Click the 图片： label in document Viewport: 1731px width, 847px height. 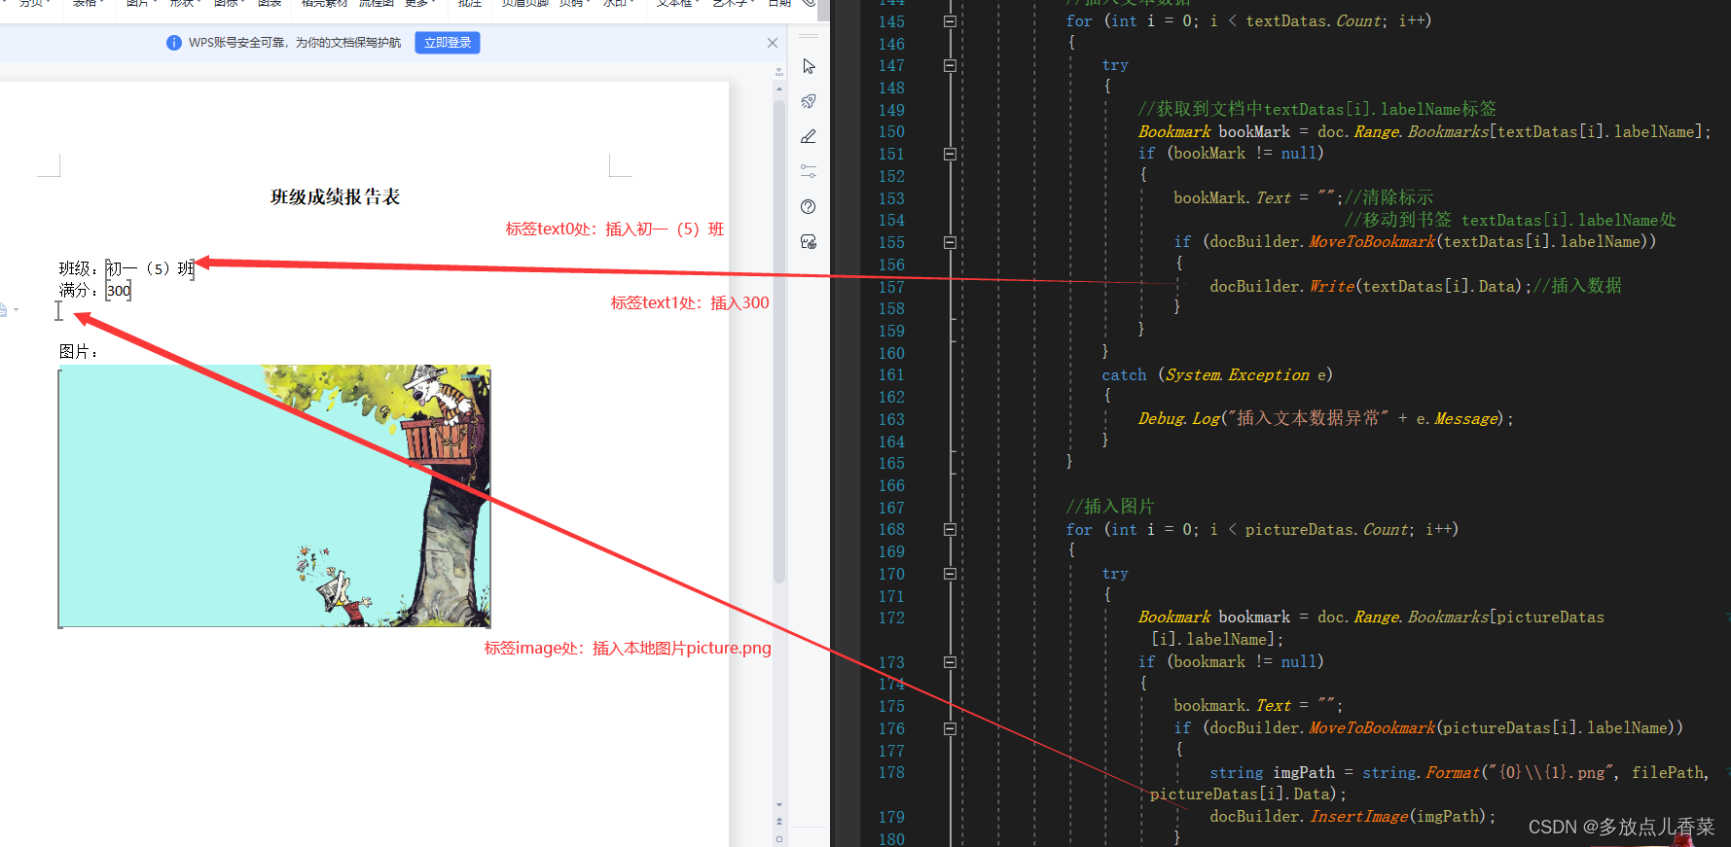coord(79,352)
